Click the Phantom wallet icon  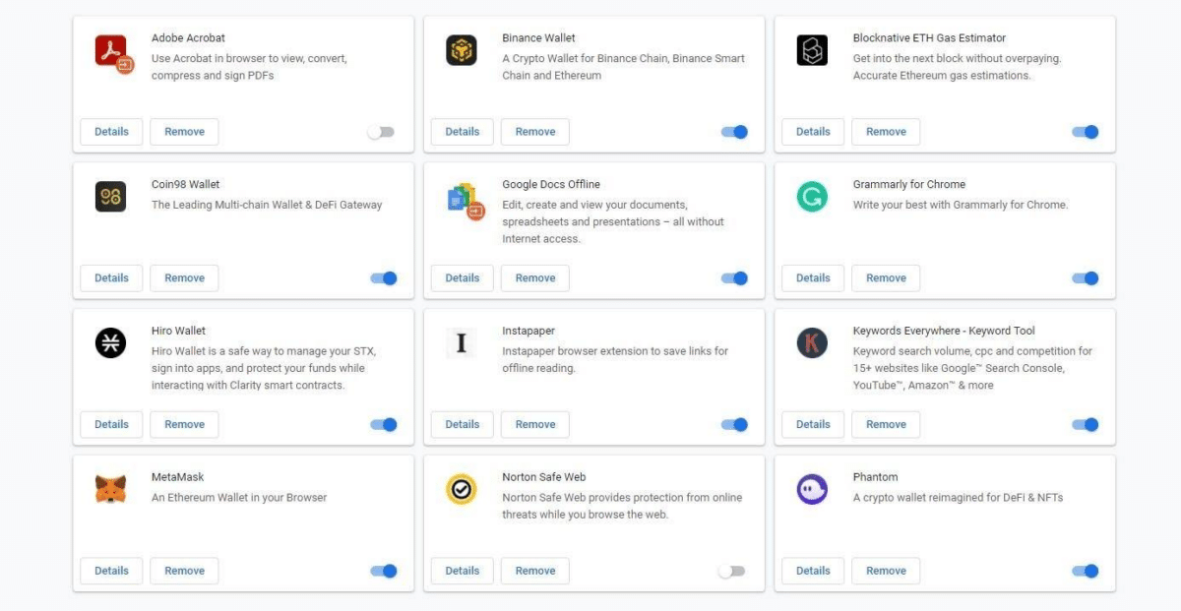(812, 489)
